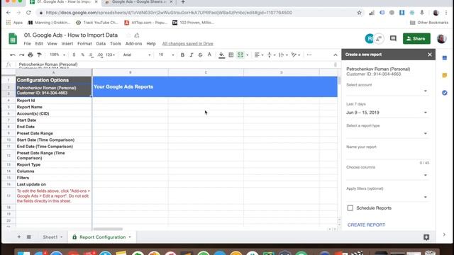Image resolution: width=454 pixels, height=255 pixels.
Task: Toggle Strikethrough formatting
Action: [200, 55]
